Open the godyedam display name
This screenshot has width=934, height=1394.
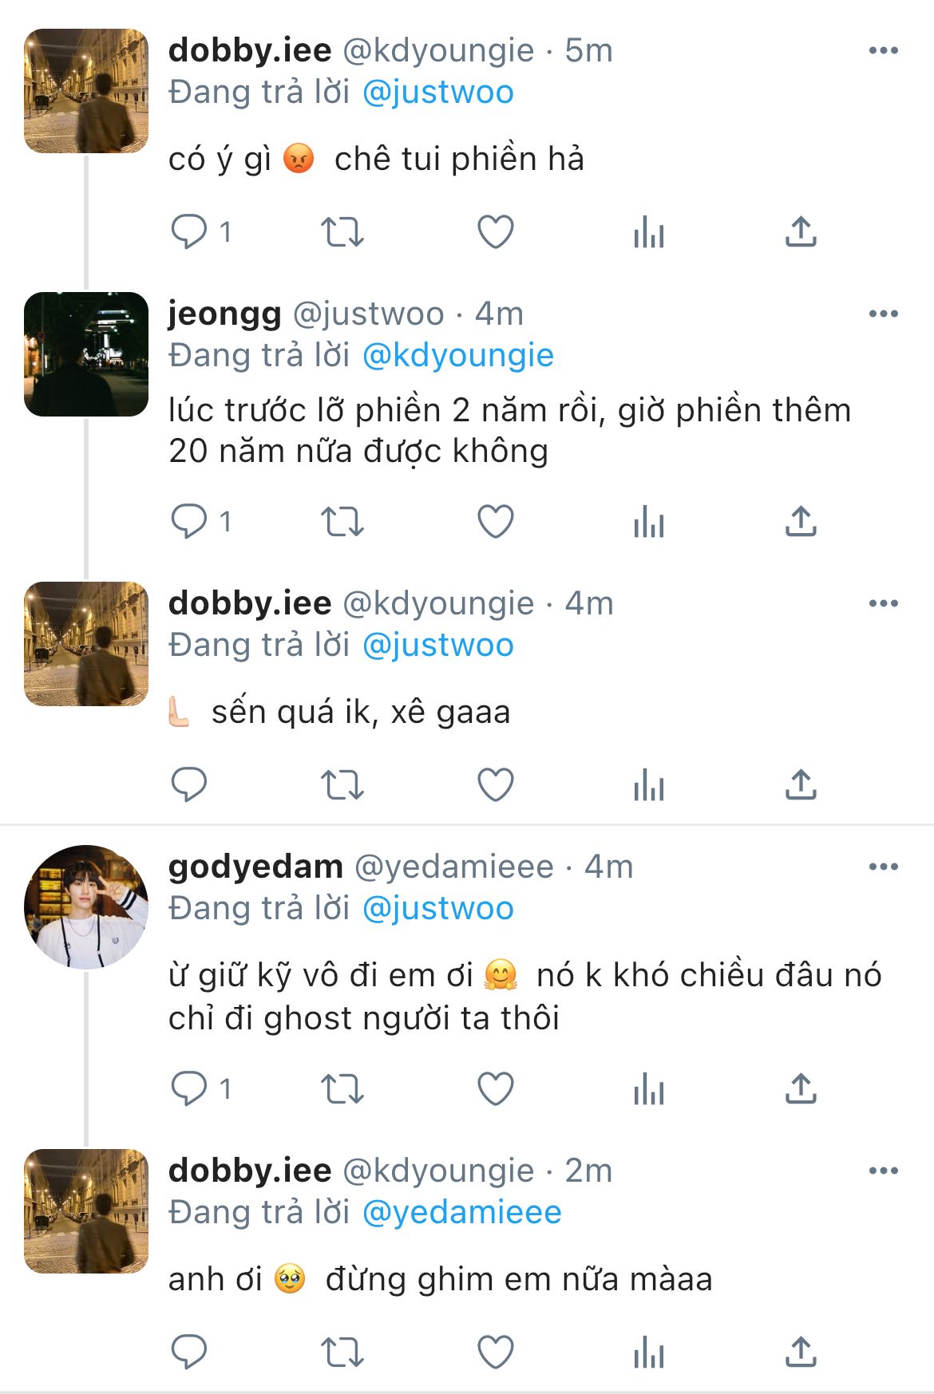(x=255, y=867)
